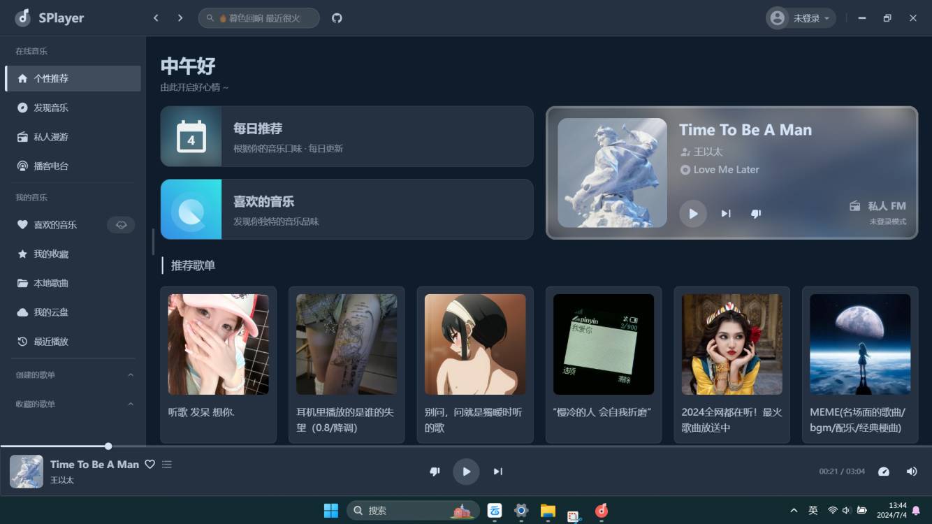Click the song progress slider handle

[x=108, y=446]
